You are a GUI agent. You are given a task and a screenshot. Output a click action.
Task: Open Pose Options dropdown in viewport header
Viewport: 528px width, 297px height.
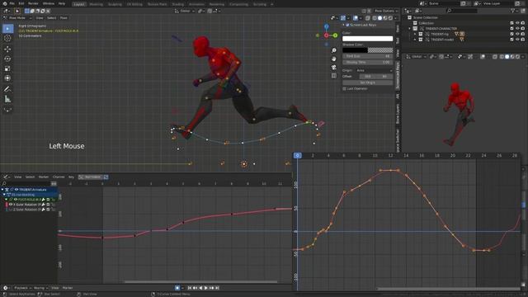pyautogui.click(x=386, y=11)
